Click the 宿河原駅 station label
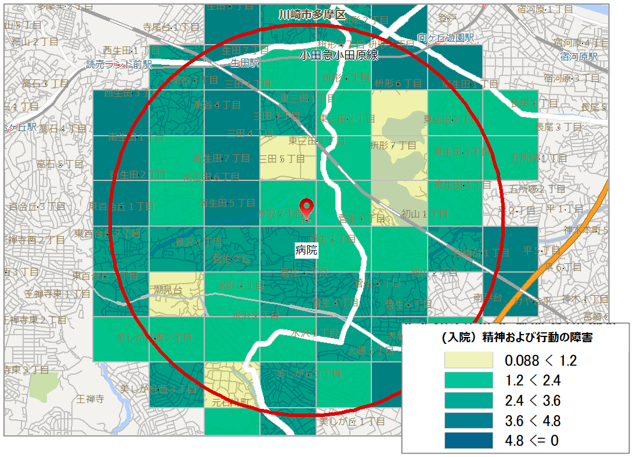The image size is (633, 457). (579, 57)
